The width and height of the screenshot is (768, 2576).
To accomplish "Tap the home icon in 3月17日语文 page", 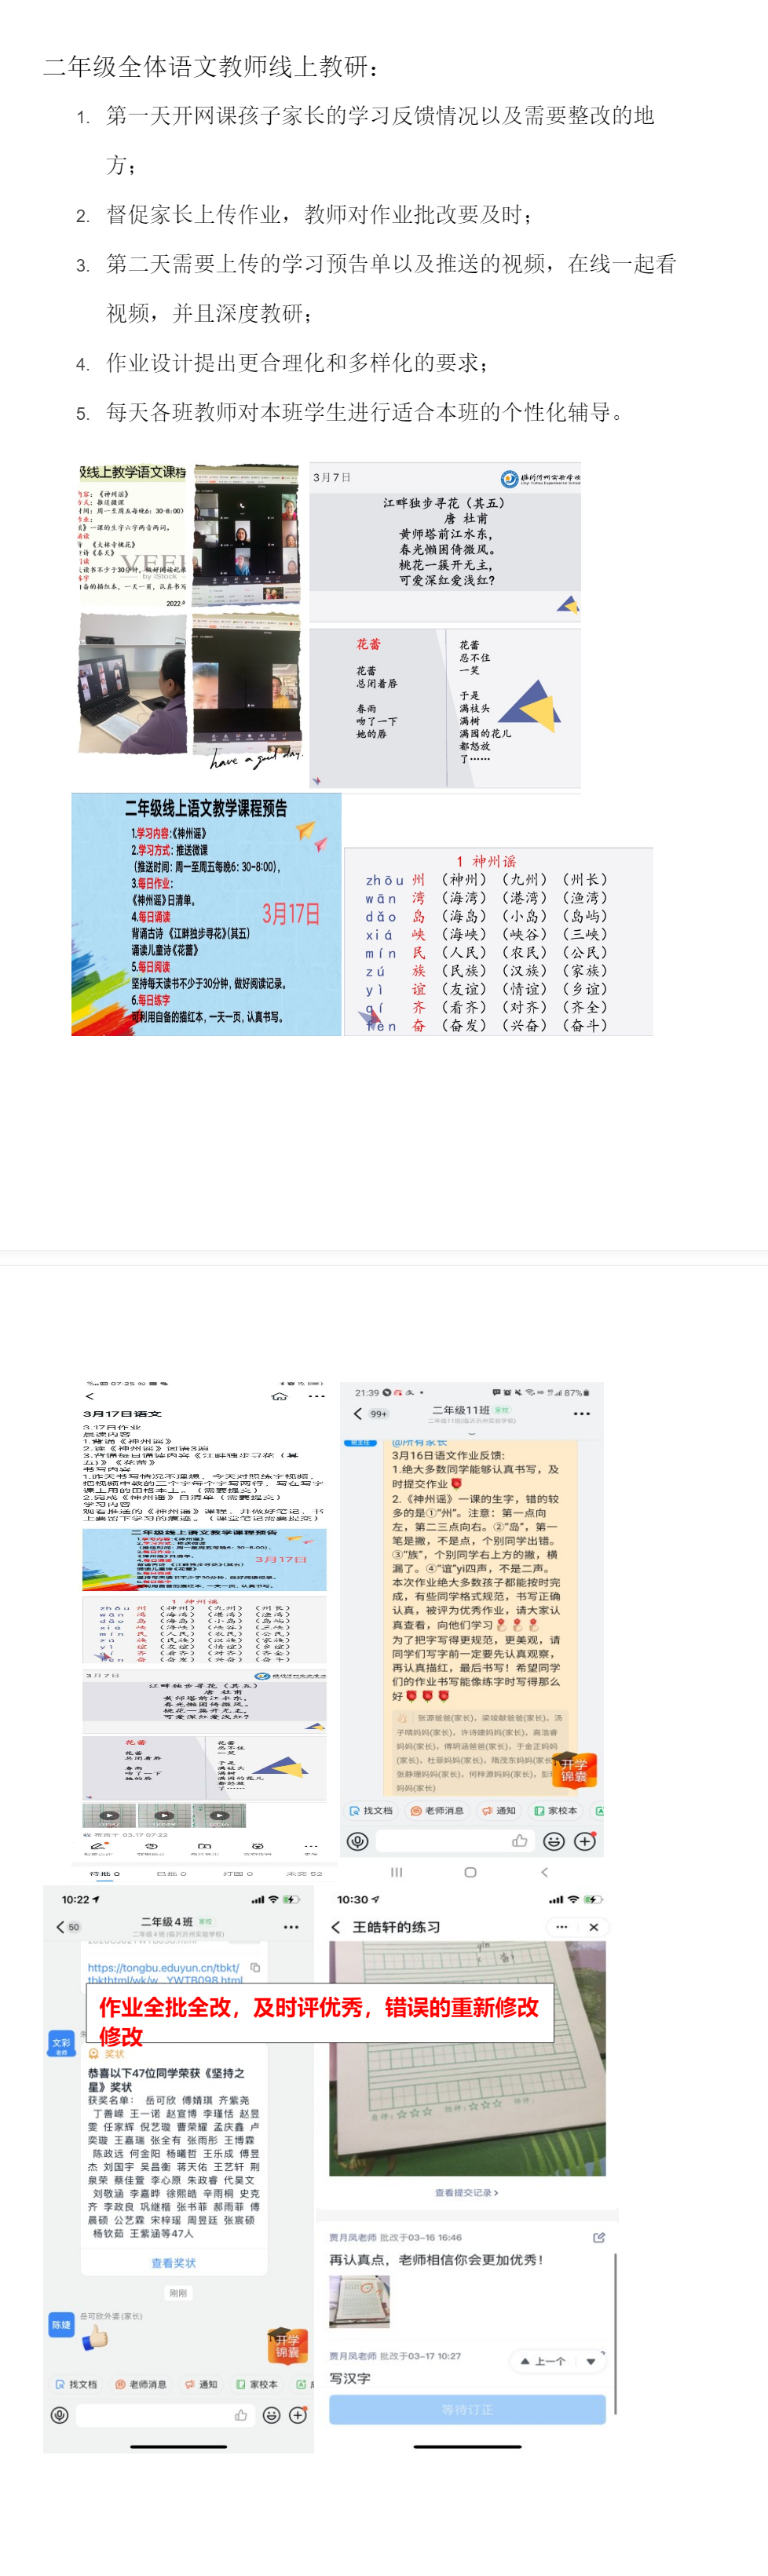I will click(x=280, y=1396).
